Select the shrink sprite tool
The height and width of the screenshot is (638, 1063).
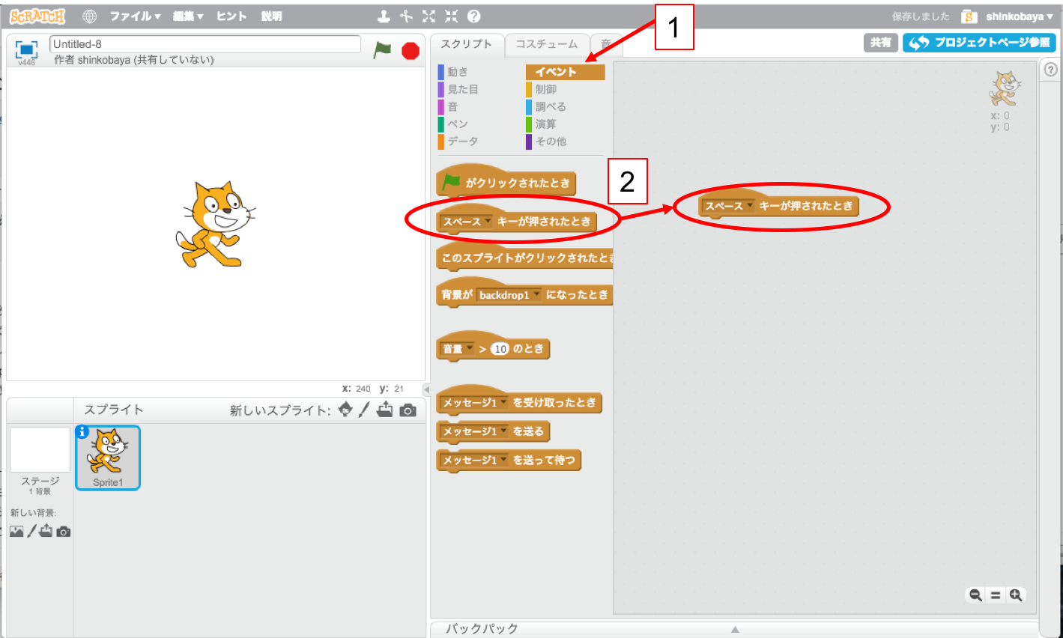pos(452,16)
